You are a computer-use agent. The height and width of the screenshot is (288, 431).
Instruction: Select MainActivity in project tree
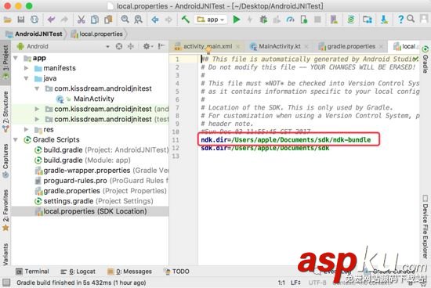[94, 99]
